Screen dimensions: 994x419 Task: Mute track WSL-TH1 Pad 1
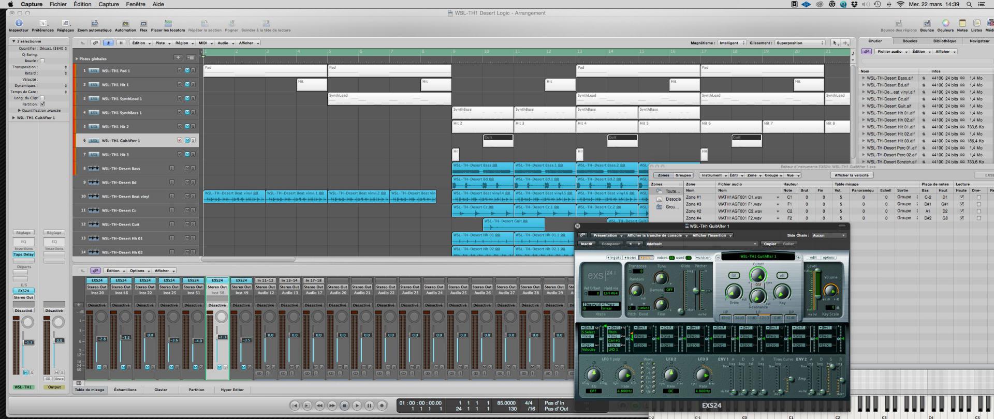coord(187,70)
